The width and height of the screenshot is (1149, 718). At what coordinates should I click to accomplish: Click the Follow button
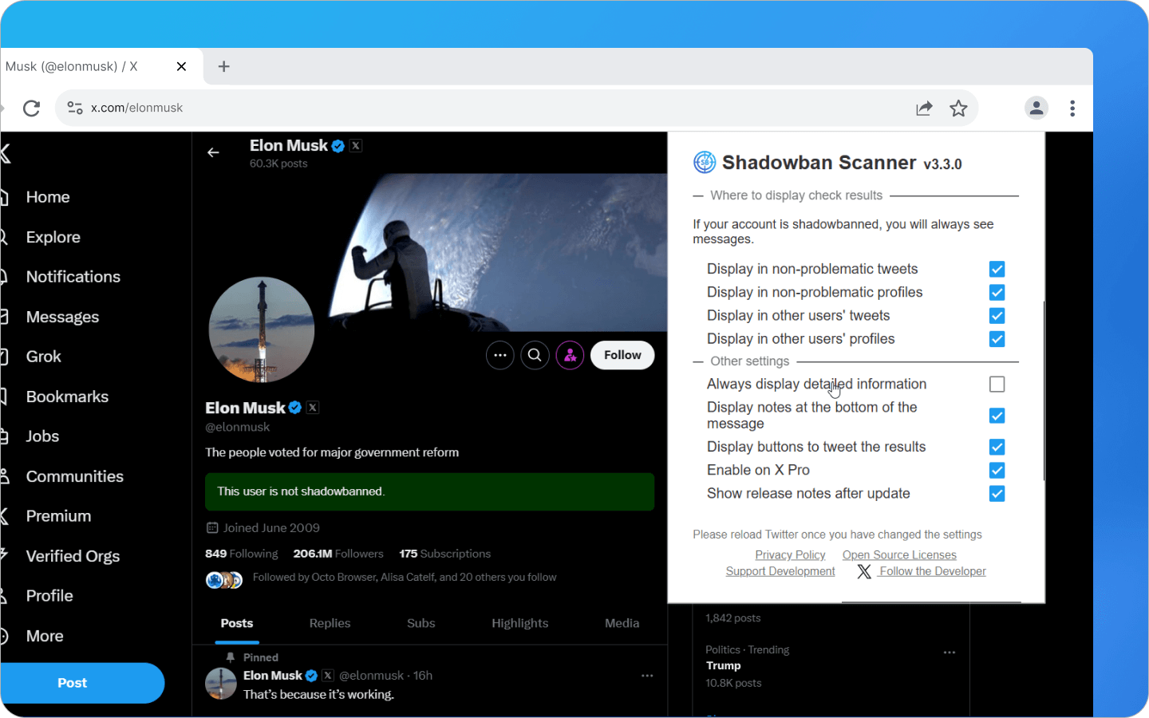[x=622, y=355]
